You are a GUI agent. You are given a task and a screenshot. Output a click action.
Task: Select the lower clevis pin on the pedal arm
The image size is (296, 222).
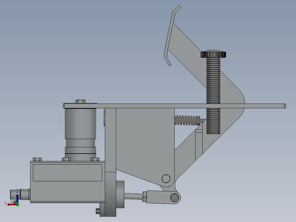coord(174,198)
